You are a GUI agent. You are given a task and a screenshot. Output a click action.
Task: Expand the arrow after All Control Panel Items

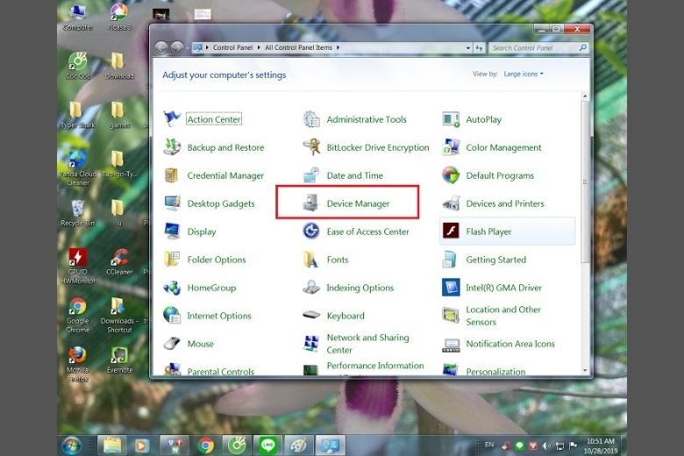tap(338, 47)
